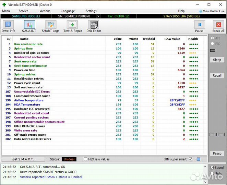
Task: Open the Settings menu
Action: pos(91,11)
